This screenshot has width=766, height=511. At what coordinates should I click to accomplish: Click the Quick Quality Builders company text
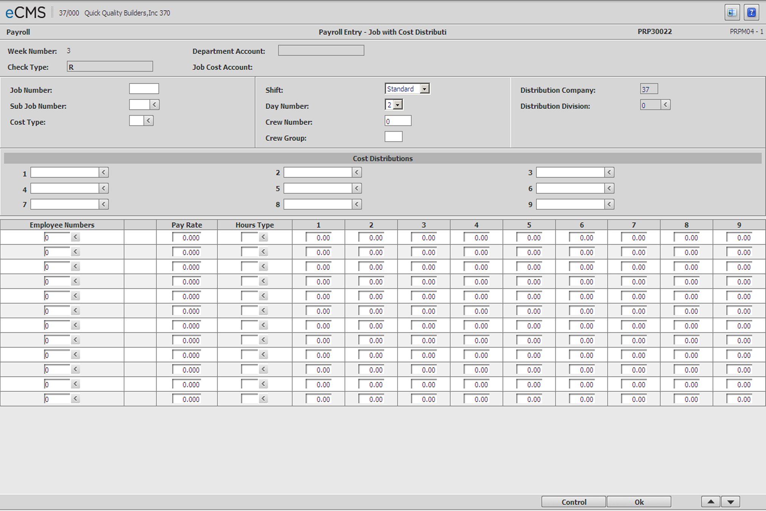pyautogui.click(x=127, y=13)
